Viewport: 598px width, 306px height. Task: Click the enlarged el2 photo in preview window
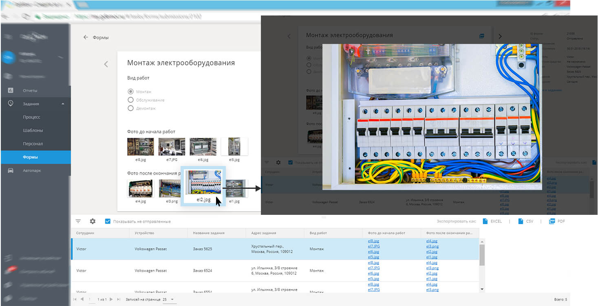point(432,117)
